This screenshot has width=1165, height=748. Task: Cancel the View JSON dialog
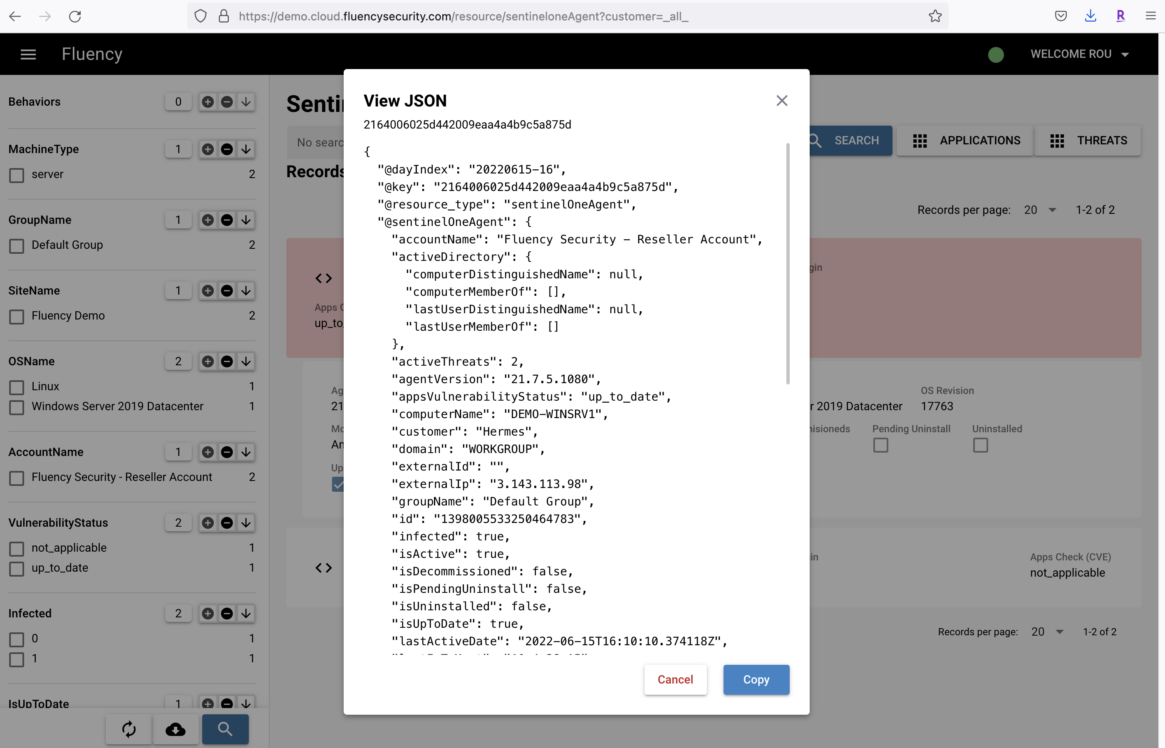[675, 679]
